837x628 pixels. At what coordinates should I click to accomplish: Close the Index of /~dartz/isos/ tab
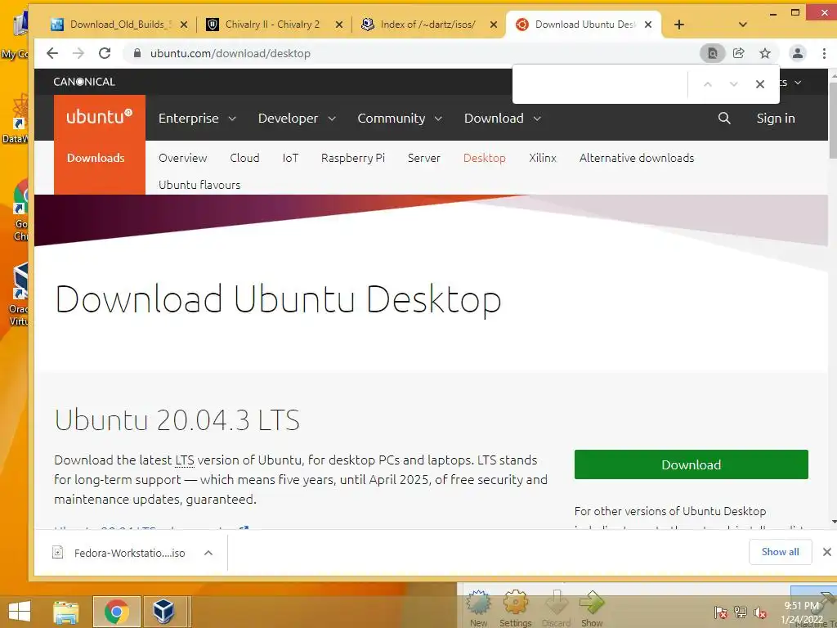(494, 25)
